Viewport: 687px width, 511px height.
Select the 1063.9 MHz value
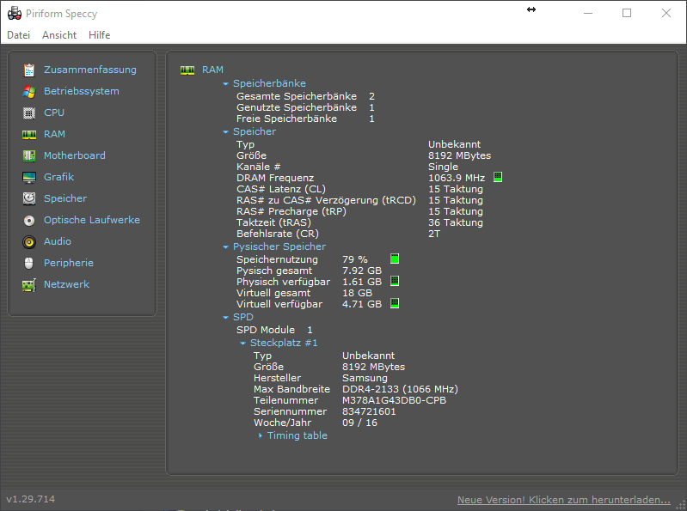point(457,178)
